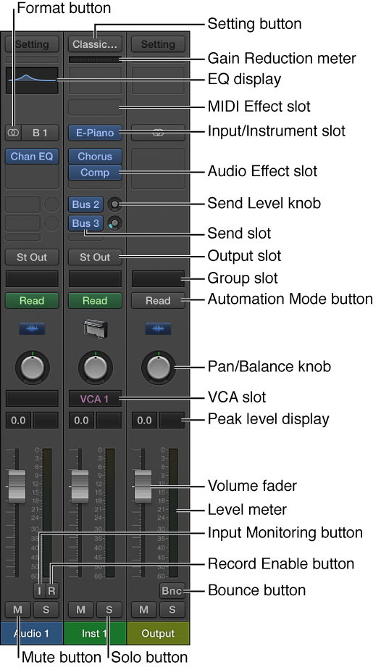Open the St Out output slot on Audio 1
This screenshot has width=381, height=670.
[x=32, y=257]
